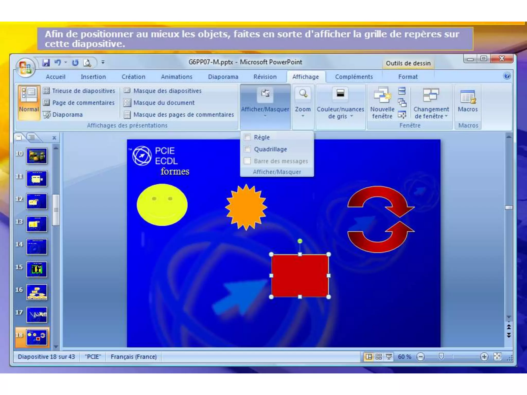Click the zoom slider handle in status bar

pos(441,356)
